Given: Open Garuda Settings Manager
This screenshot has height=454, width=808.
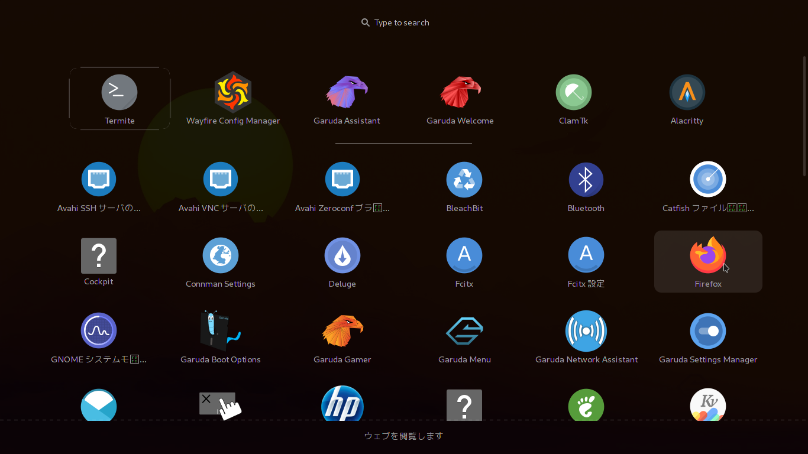Looking at the screenshot, I should coord(708,337).
